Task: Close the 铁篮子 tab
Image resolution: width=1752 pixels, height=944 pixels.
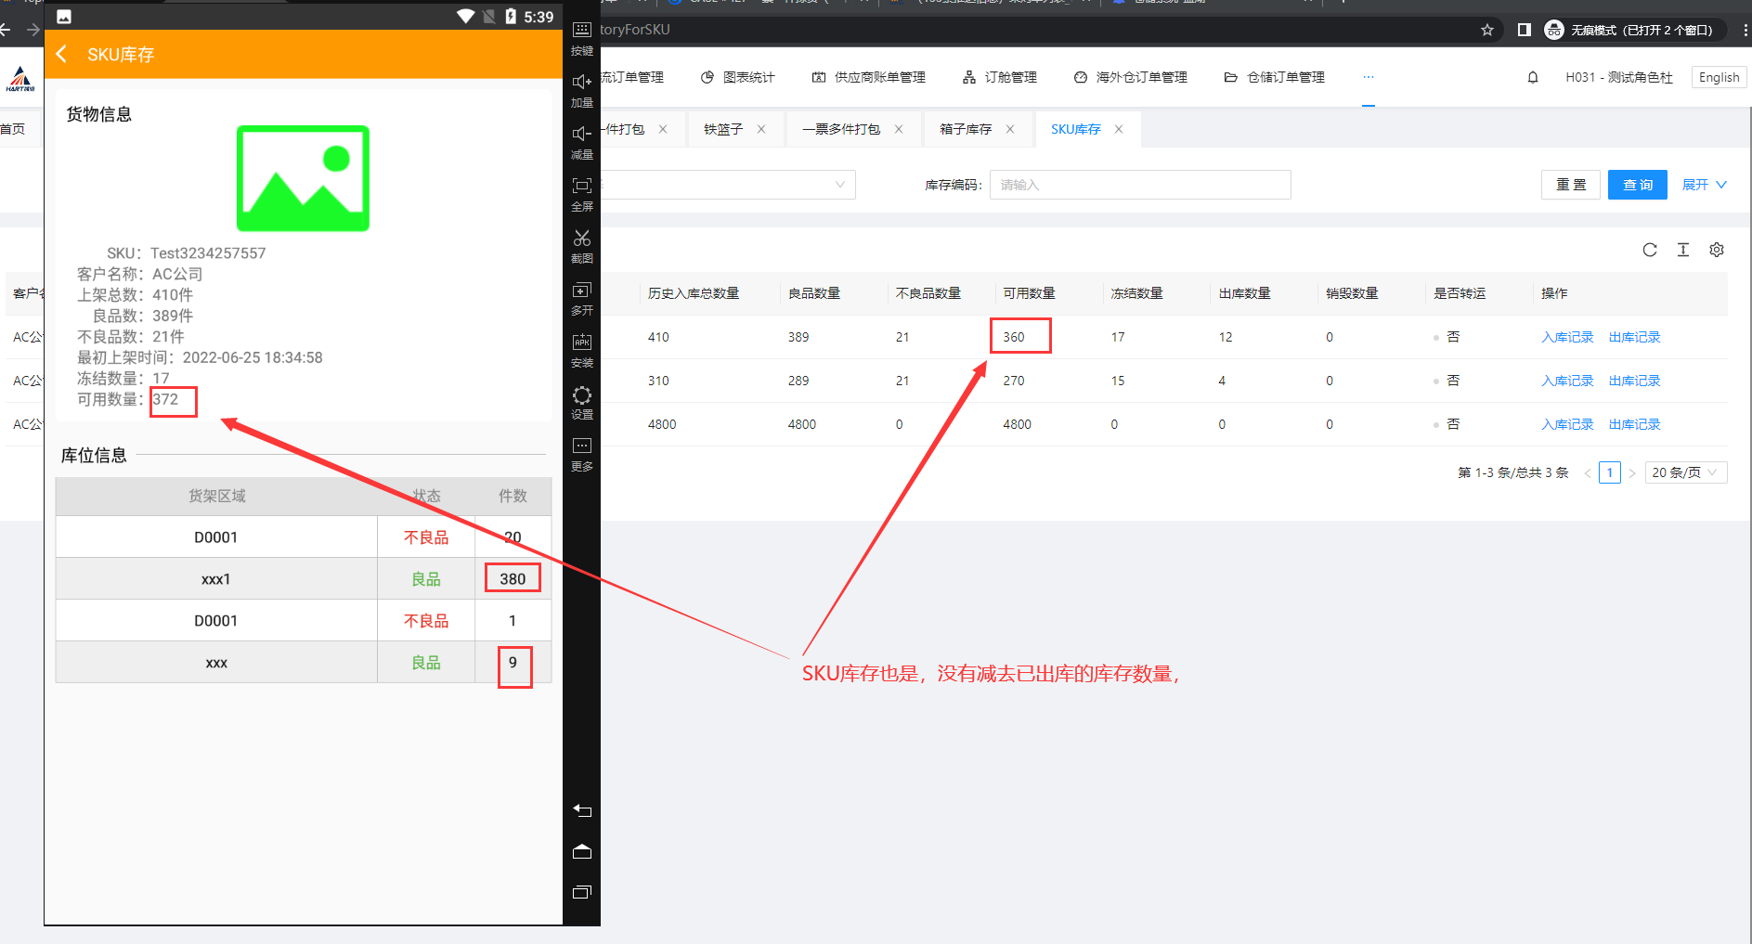Action: click(761, 129)
